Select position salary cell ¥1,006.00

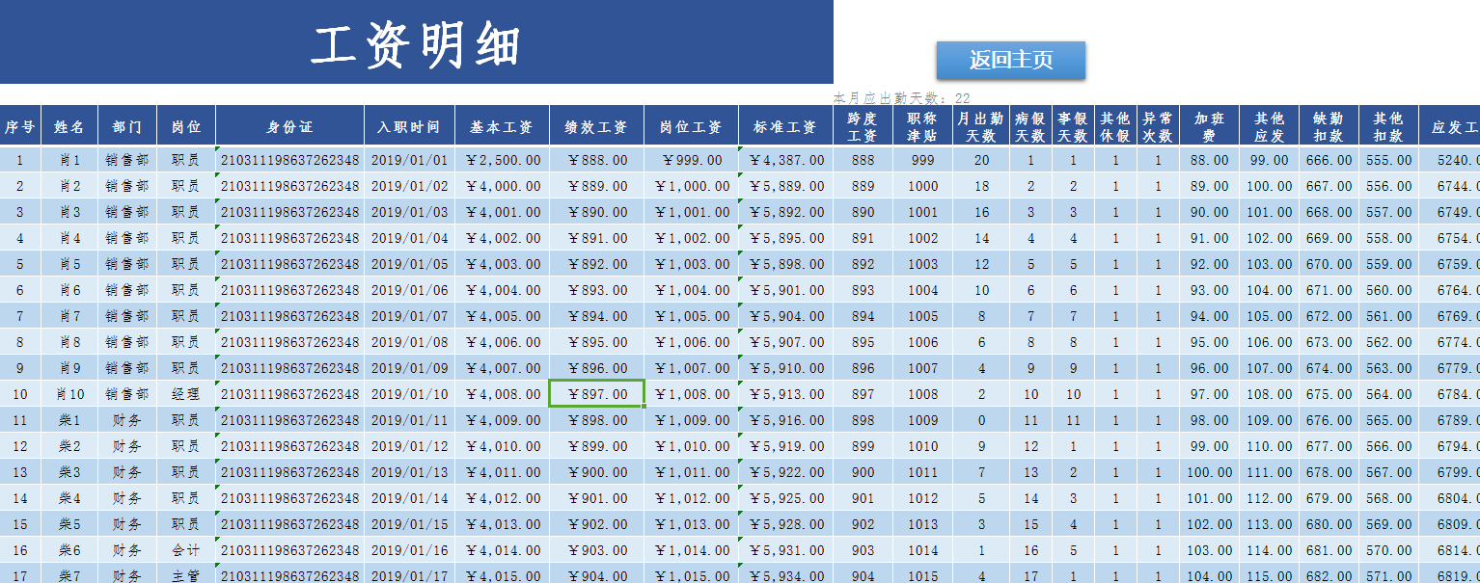(691, 342)
